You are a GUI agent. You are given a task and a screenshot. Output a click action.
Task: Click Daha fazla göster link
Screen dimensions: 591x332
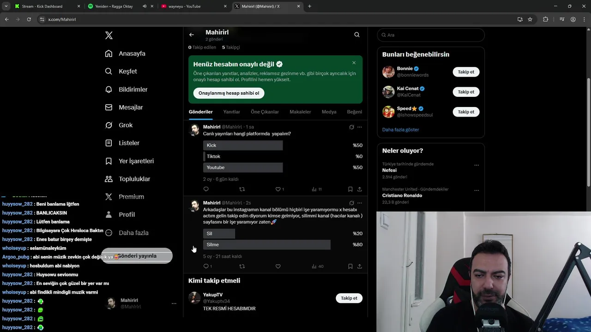pyautogui.click(x=400, y=130)
